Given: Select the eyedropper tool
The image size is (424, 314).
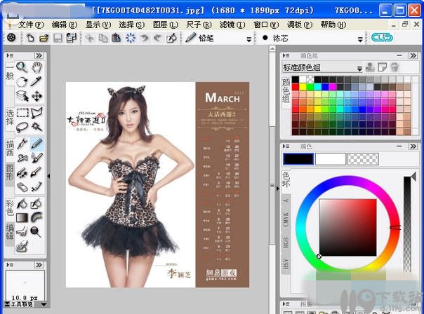Looking at the screenshot, I should click(37, 81).
